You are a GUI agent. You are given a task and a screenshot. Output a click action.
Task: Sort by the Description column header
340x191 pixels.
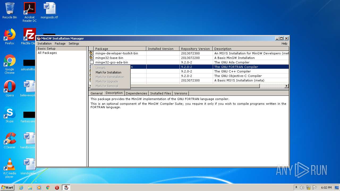pos(251,49)
